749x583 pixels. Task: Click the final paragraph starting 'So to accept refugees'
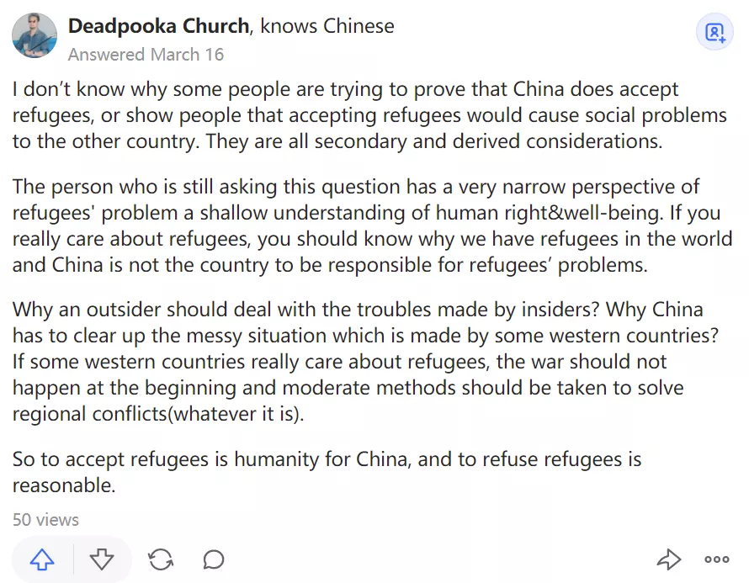pos(327,472)
